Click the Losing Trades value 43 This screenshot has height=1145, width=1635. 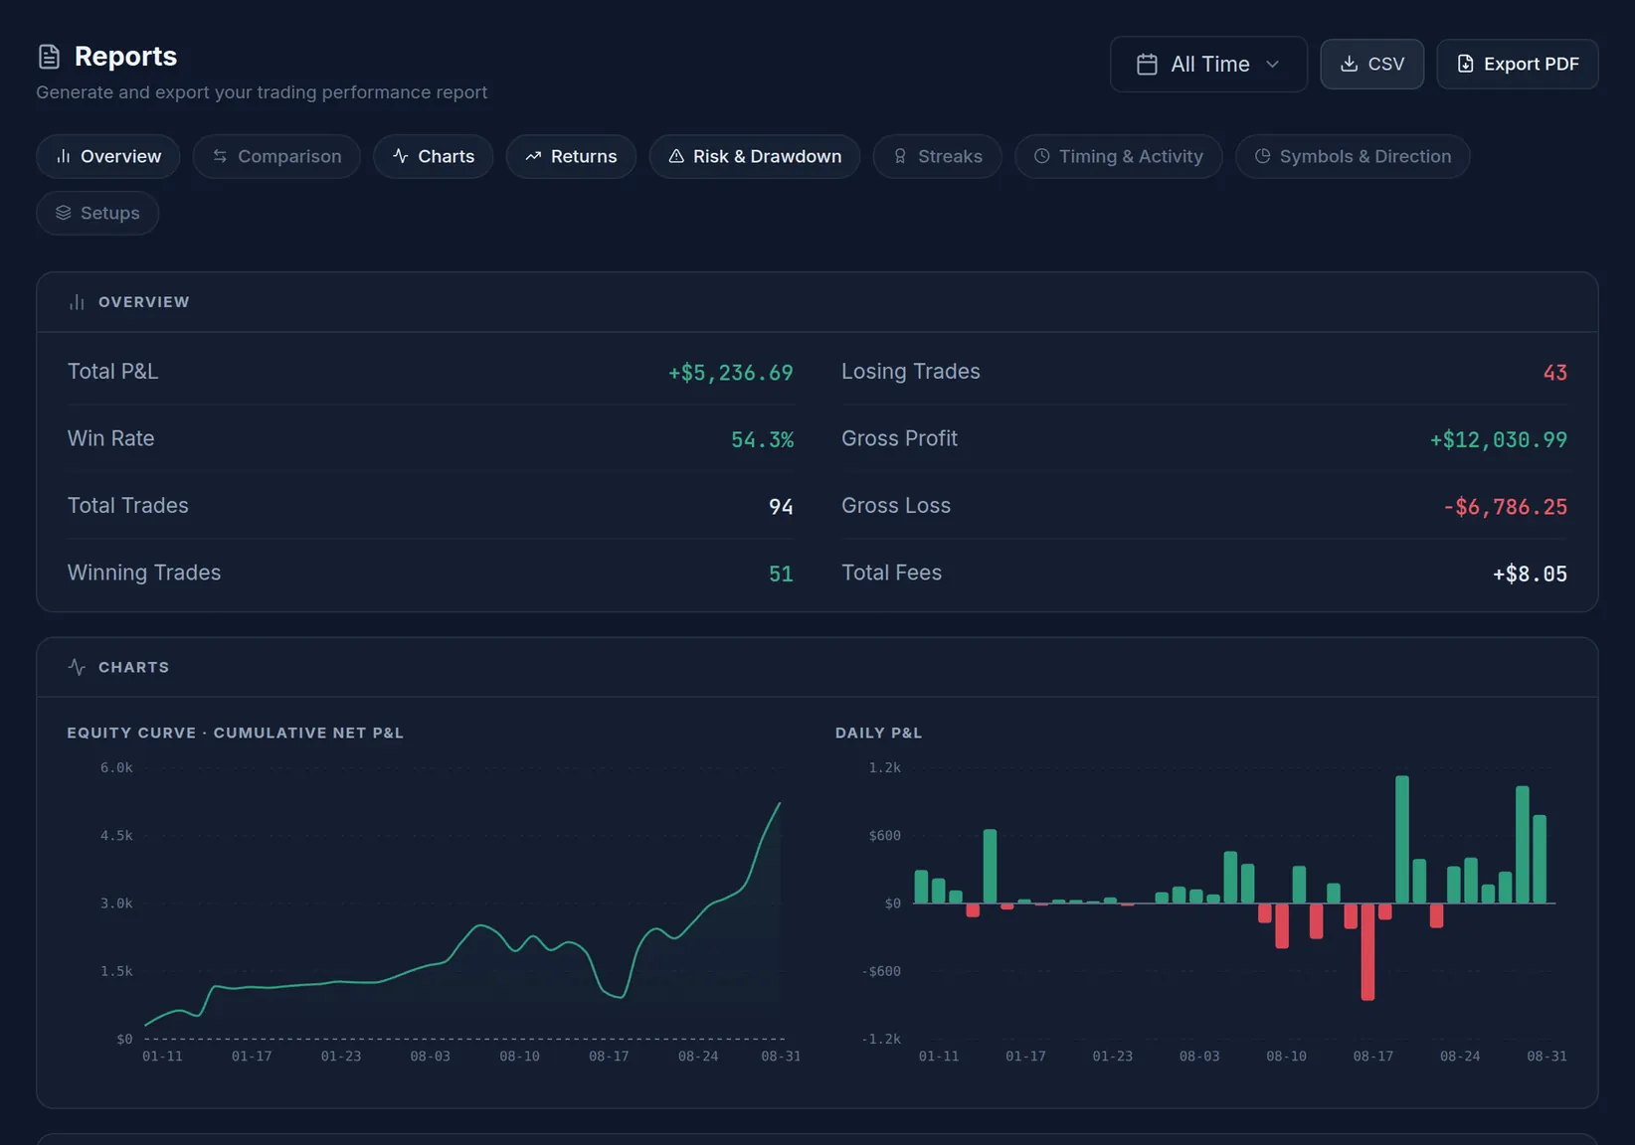click(x=1554, y=373)
